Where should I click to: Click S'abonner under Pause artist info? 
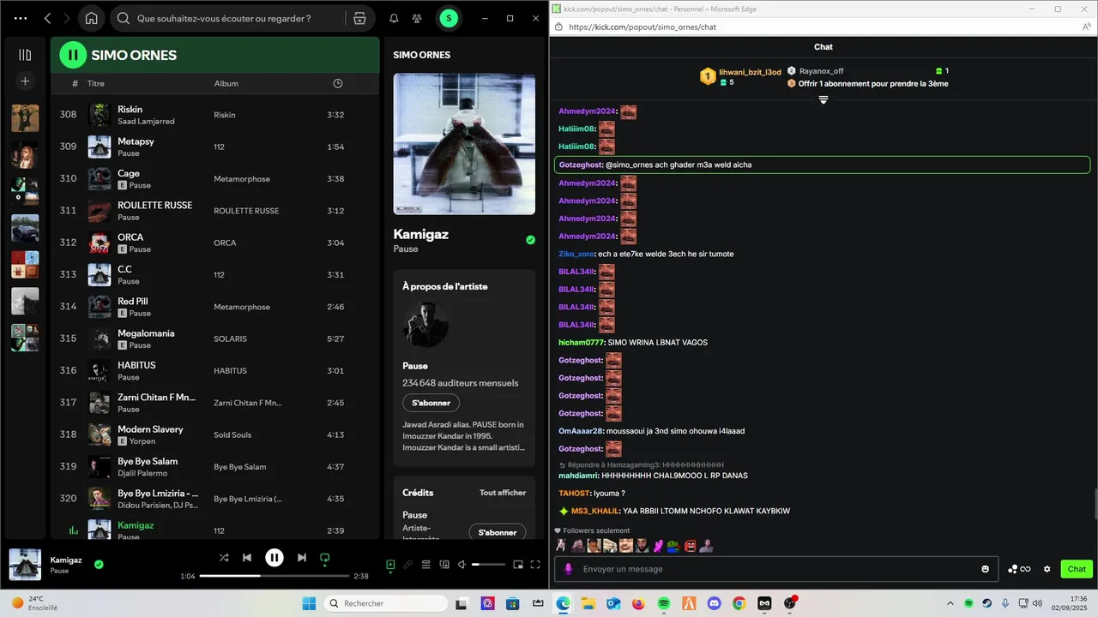click(431, 403)
